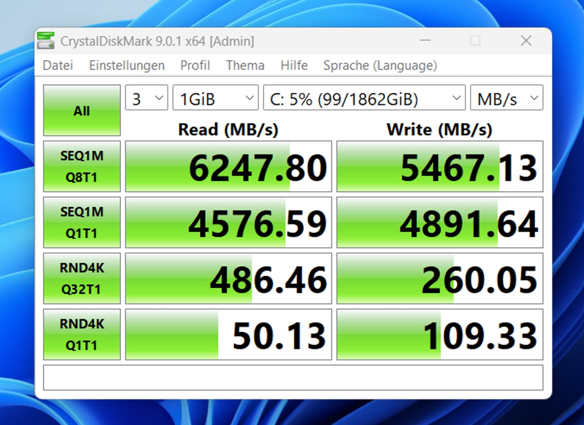Open the Sprache (Language) menu
Viewport: 584px width, 425px height.
380,66
